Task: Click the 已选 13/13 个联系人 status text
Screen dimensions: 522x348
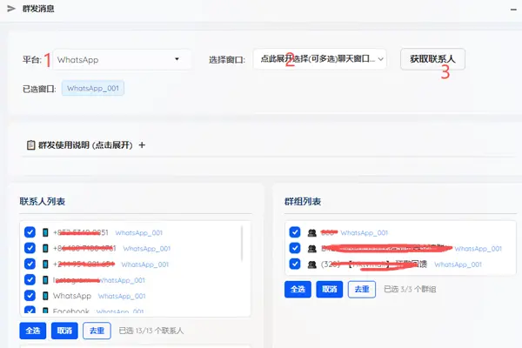Action: click(x=151, y=331)
